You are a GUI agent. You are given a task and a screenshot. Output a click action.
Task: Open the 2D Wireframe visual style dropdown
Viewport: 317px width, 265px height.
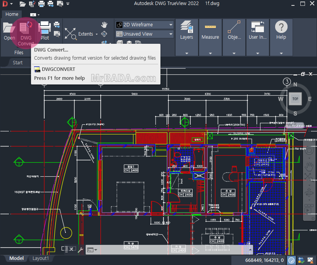[x=144, y=25]
